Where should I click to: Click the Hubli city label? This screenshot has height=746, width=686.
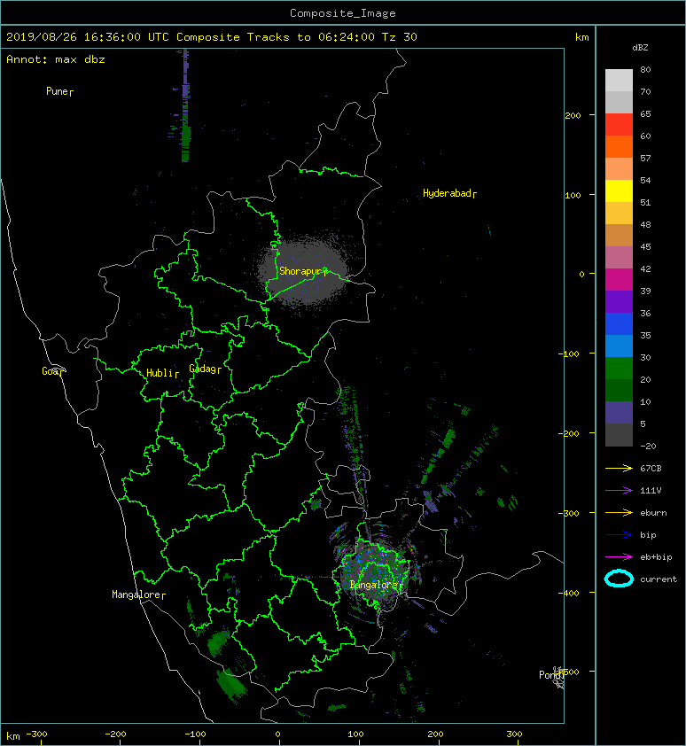click(159, 373)
